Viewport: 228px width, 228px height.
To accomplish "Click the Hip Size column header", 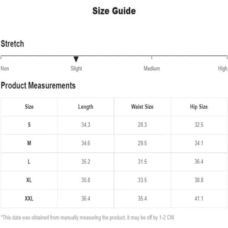I will coord(199,107).
